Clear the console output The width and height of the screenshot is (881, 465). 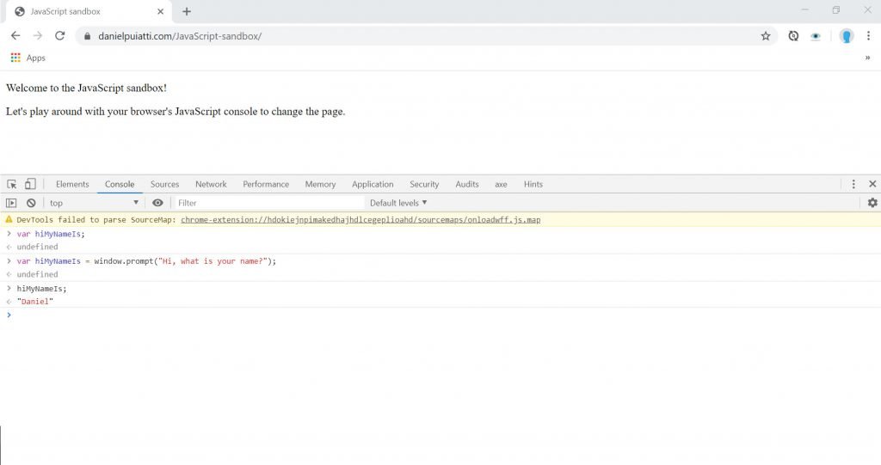31,203
